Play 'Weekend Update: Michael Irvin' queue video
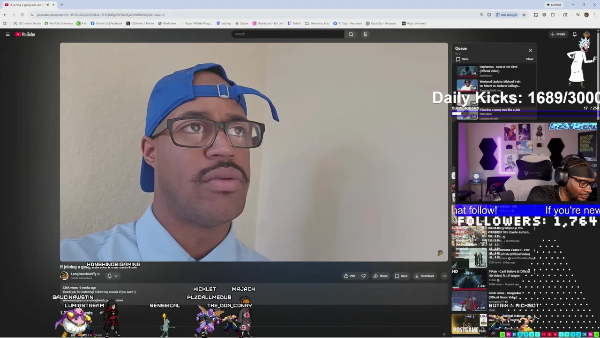The height and width of the screenshot is (338, 600). coord(495,85)
